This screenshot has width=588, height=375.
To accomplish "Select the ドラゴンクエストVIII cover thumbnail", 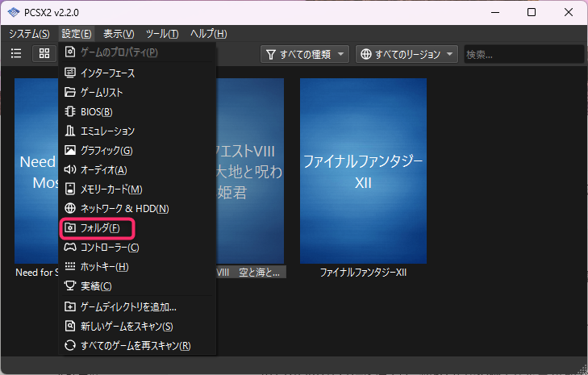I will click(x=250, y=171).
